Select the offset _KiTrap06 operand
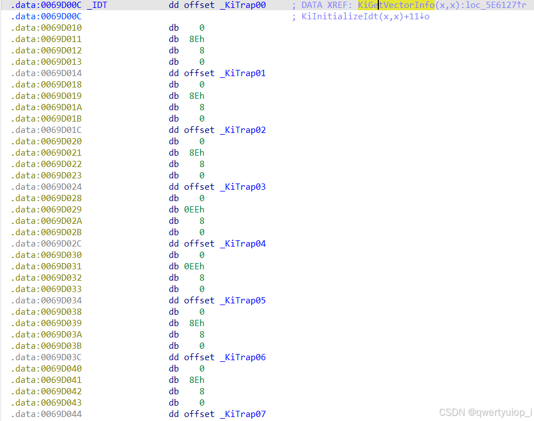The height and width of the screenshot is (421, 534). pos(225,357)
